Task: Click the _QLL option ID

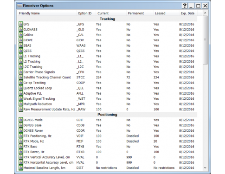Action: click(80, 88)
